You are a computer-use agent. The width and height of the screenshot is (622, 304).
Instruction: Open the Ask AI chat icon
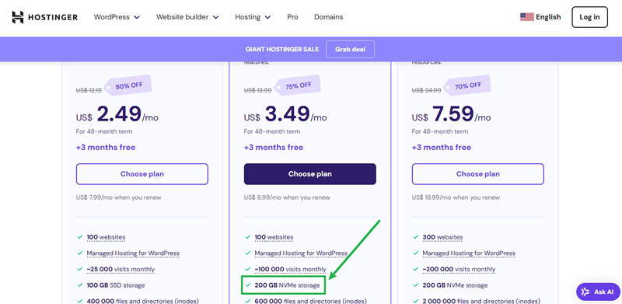pos(585,292)
